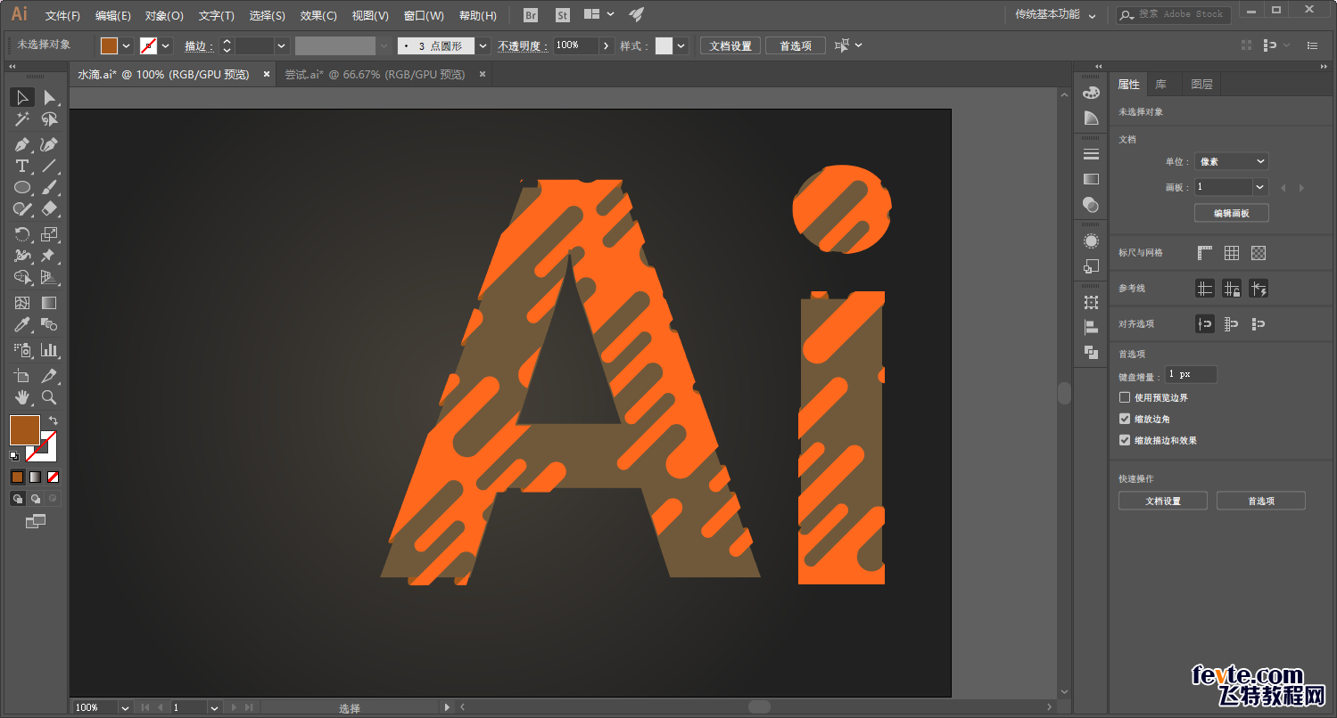Screen dimensions: 1337x718
Task: Toggle the transparency grid icon
Action: 1259,253
